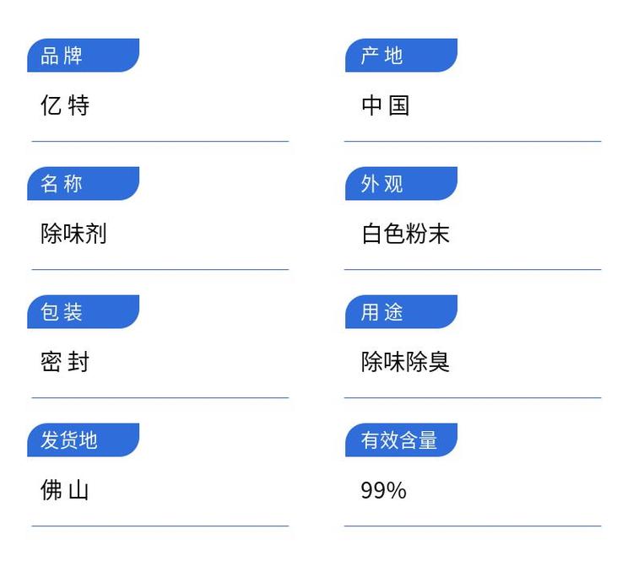This screenshot has height=561, width=633.
Task: Select the 亿特 brand value text
Action: (x=65, y=105)
